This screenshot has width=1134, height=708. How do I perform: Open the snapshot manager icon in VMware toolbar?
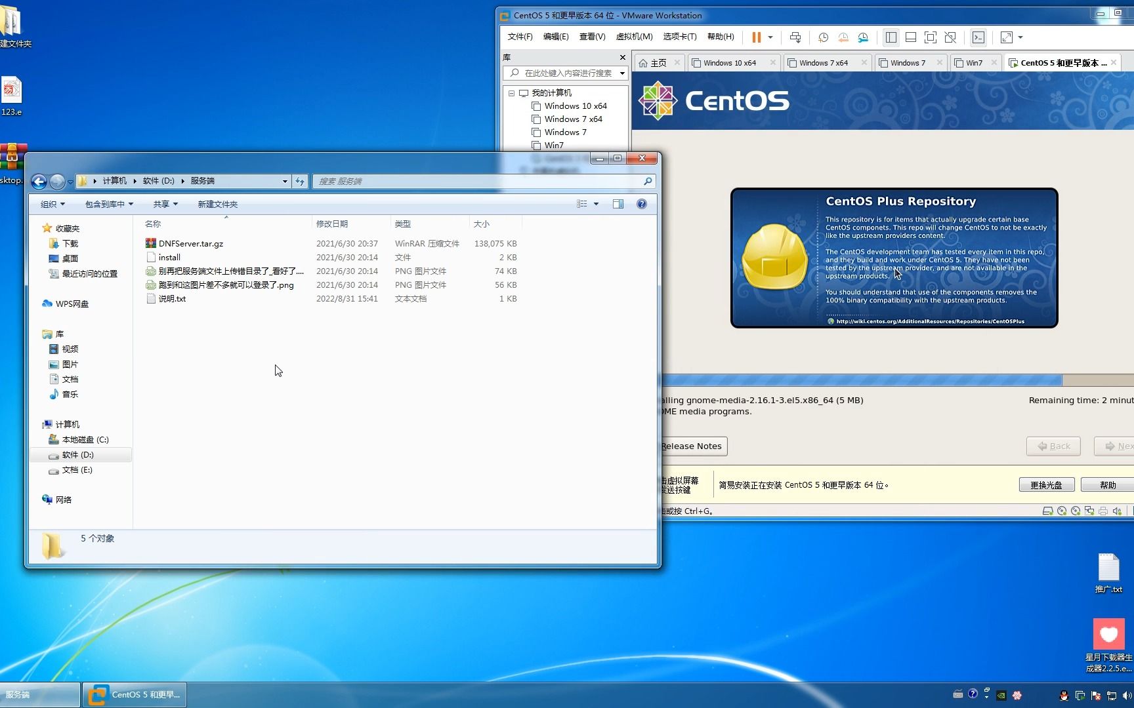[x=863, y=37]
